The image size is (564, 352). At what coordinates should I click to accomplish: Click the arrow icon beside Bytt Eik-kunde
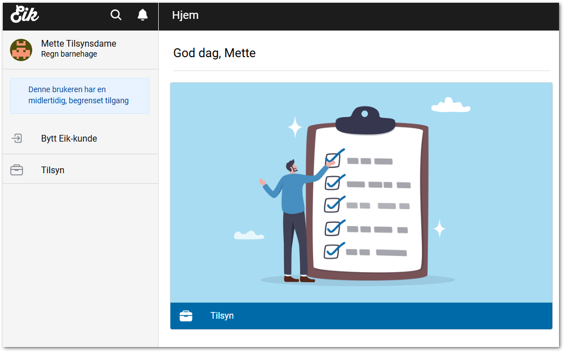click(x=17, y=138)
